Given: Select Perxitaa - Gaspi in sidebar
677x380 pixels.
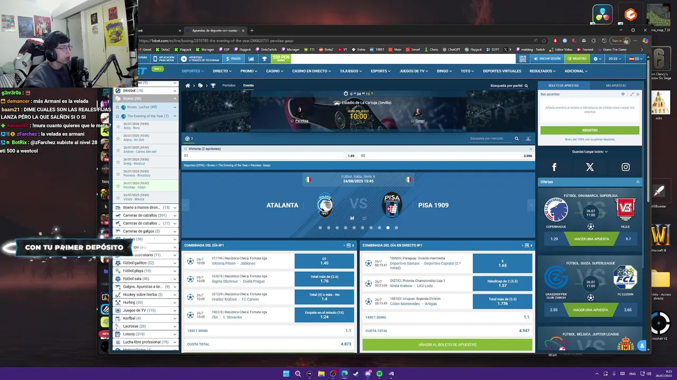Looking at the screenshot, I should [145, 185].
